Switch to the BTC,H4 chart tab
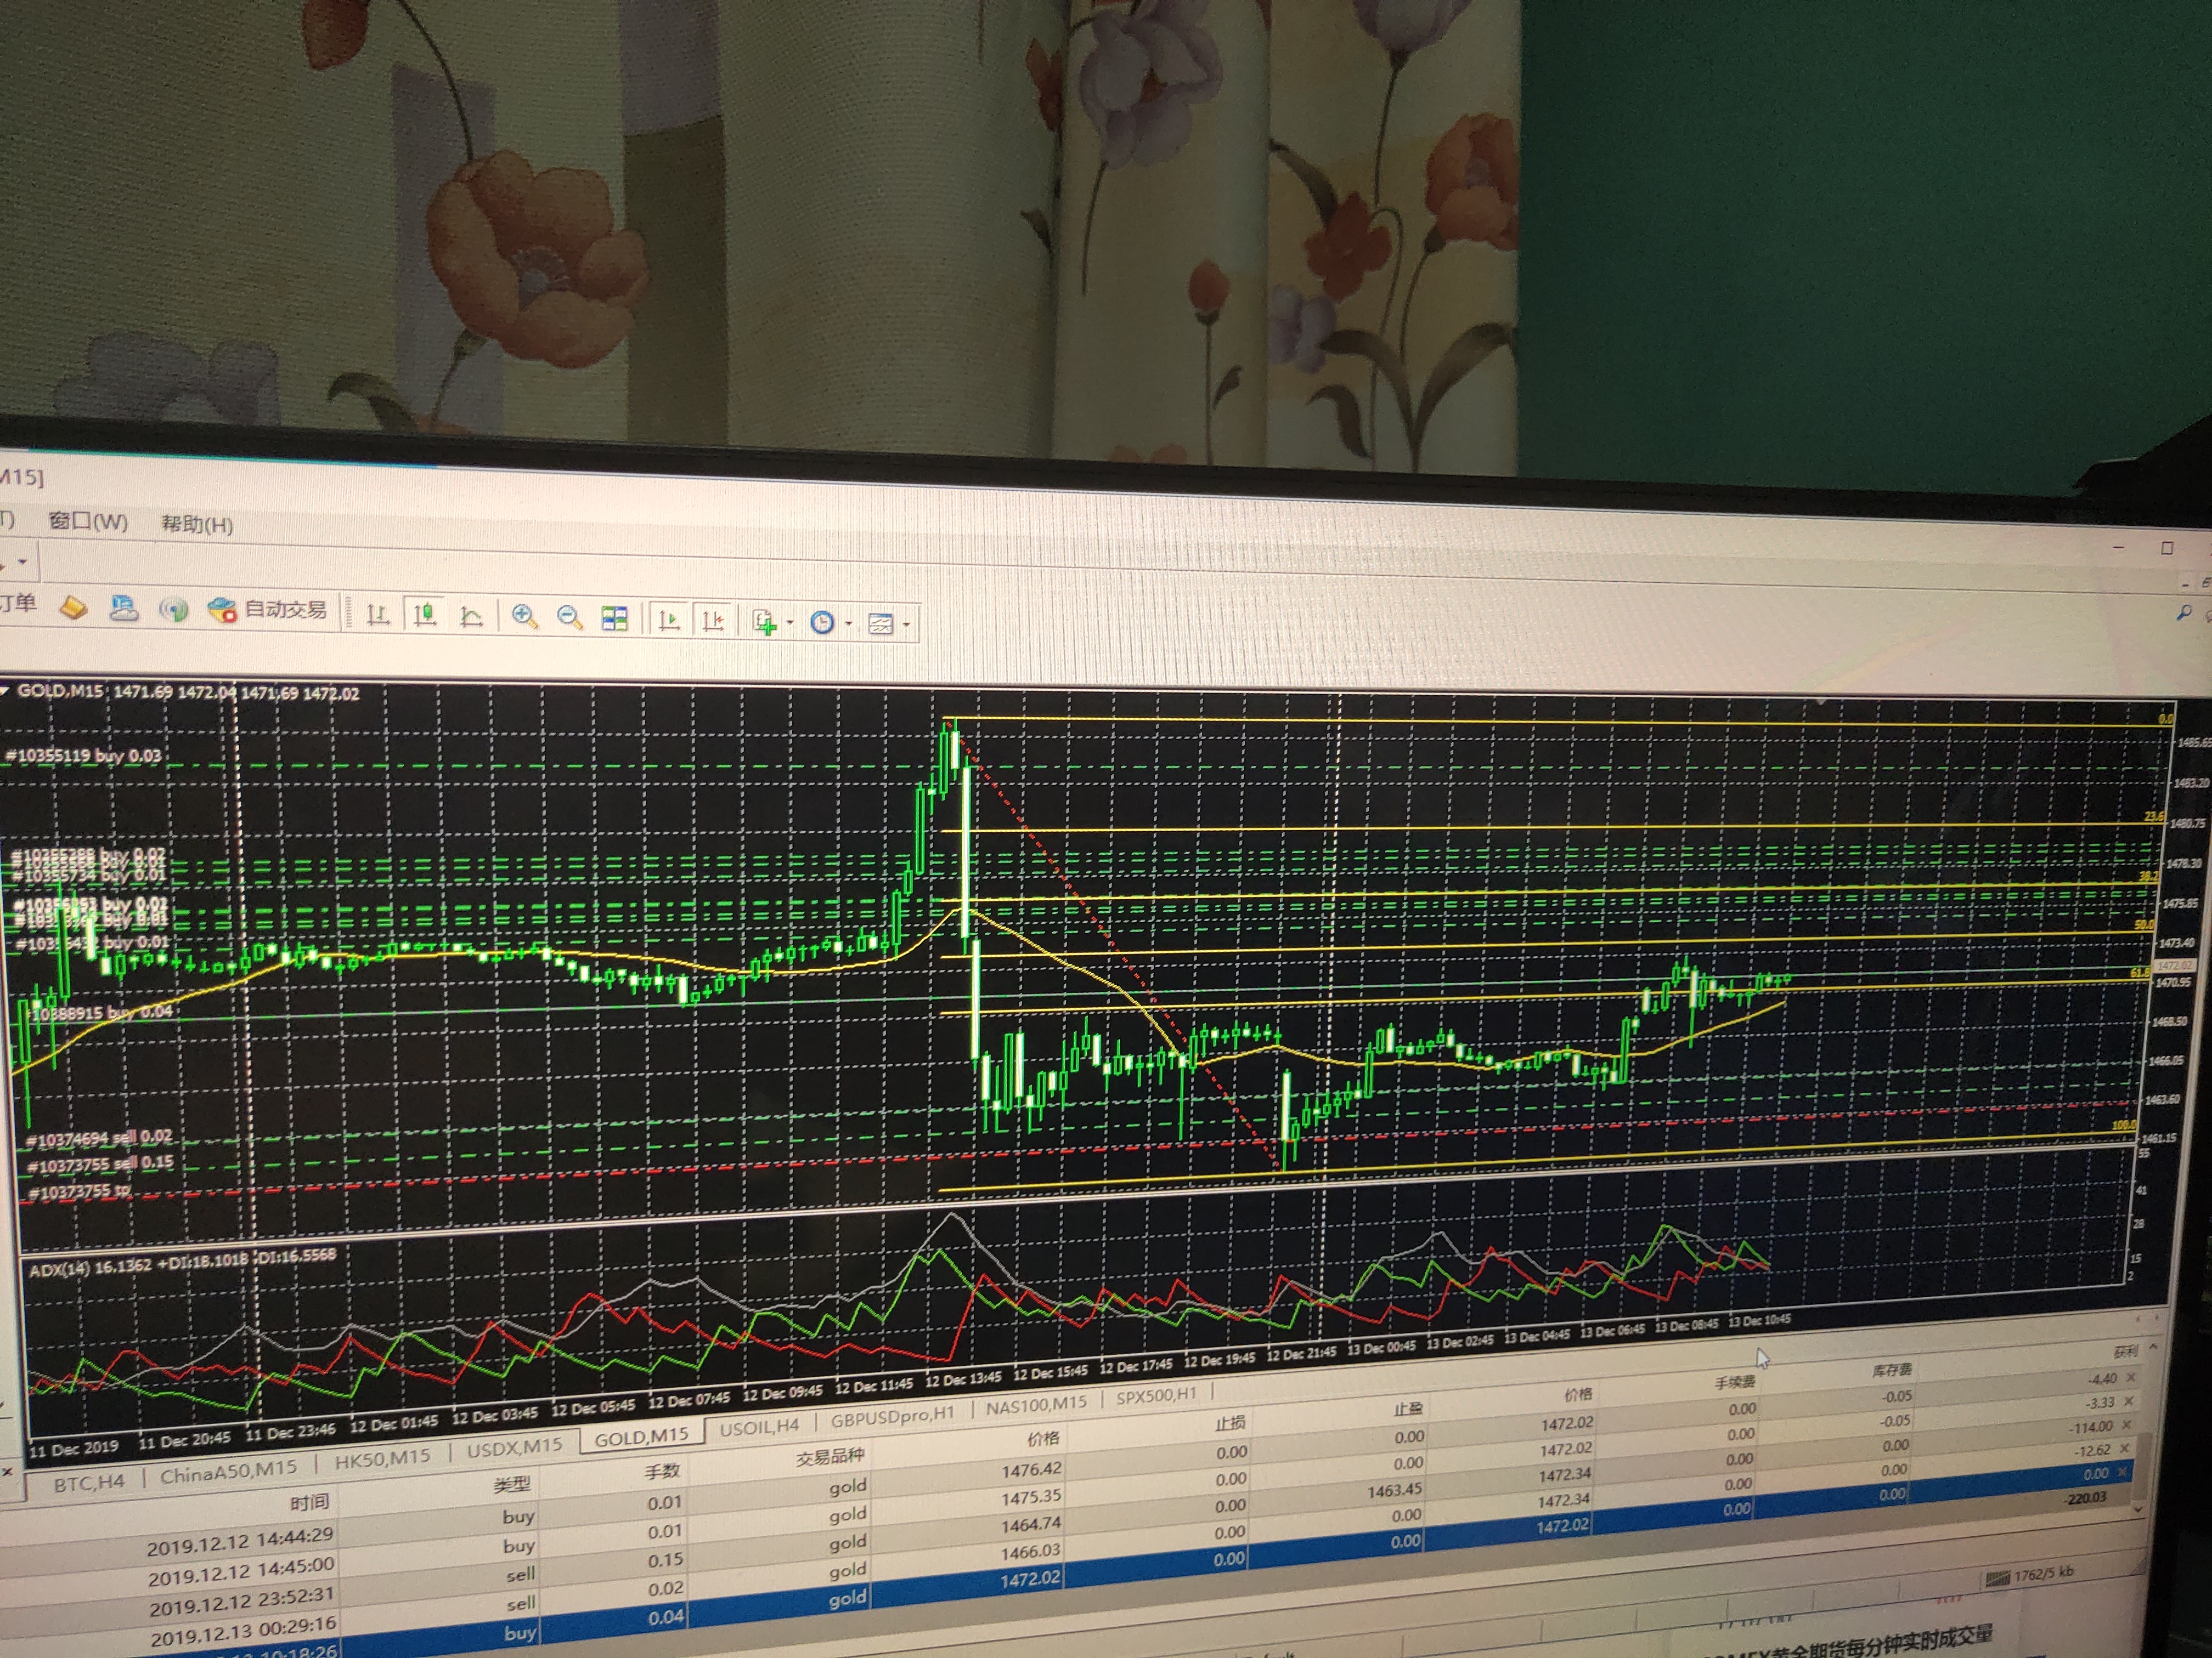 [x=89, y=1482]
